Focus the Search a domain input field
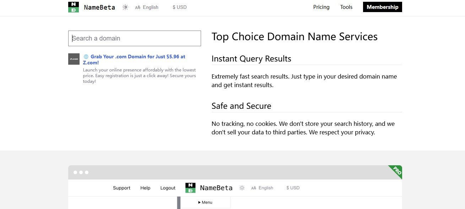Screen dimensions: 465x209 [134, 38]
